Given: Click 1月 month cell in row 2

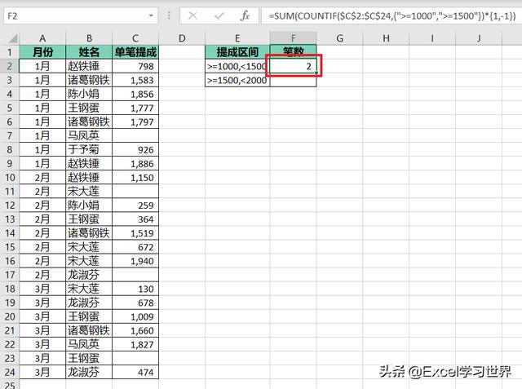Looking at the screenshot, I should point(42,66).
